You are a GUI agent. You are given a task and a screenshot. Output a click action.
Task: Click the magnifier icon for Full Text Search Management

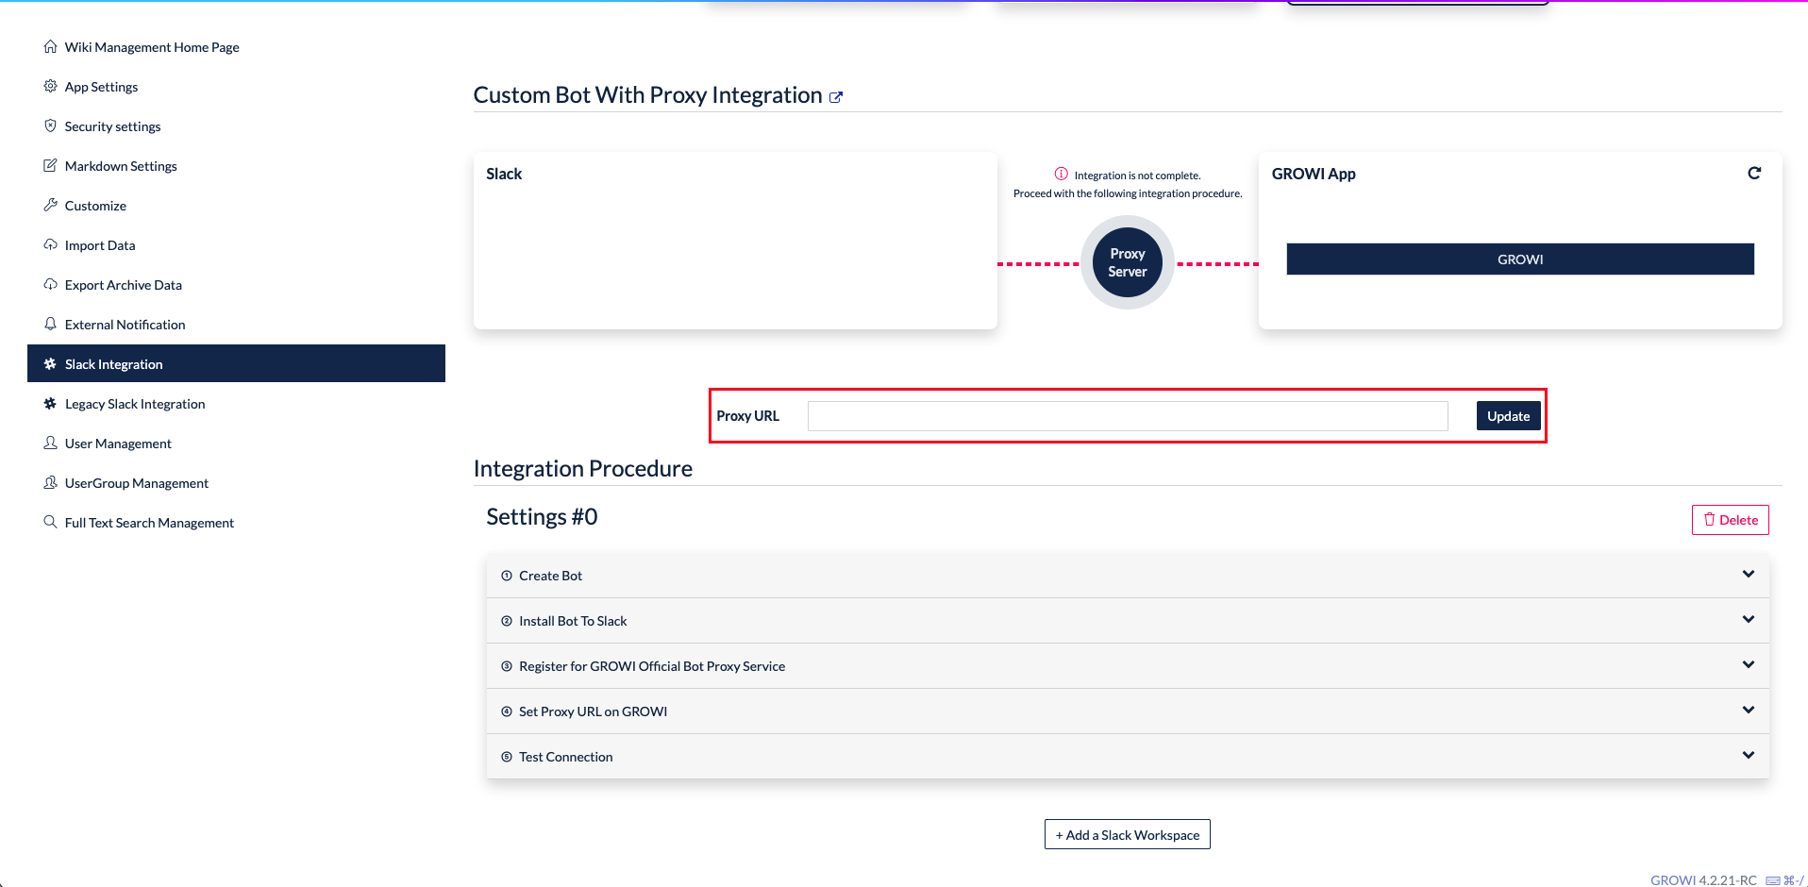[50, 522]
